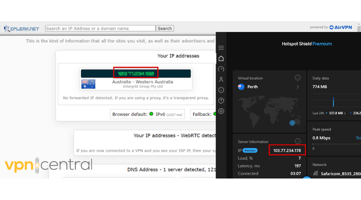Go to Hotspot Shield home icon

[221, 58]
